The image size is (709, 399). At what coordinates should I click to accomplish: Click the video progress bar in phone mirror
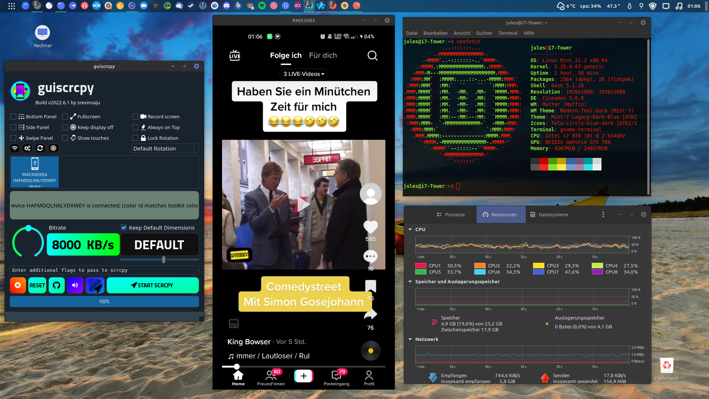tap(304, 366)
